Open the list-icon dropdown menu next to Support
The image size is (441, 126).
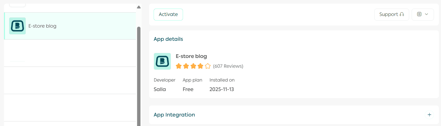423,14
